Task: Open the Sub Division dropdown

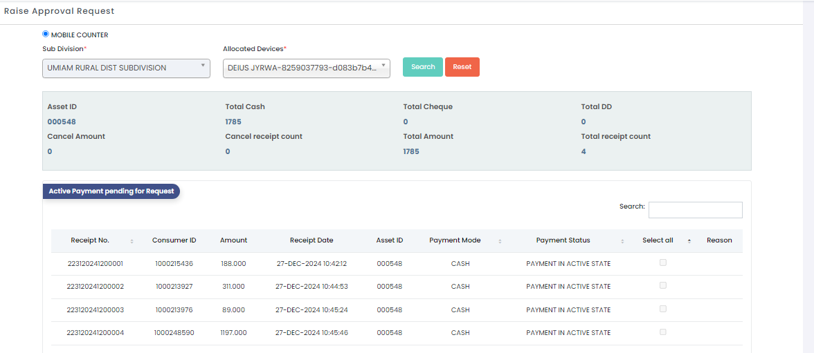Action: (126, 68)
